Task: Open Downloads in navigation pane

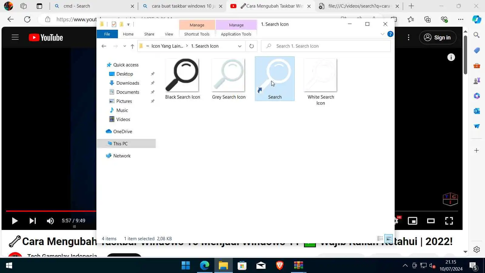Action: pos(128,83)
